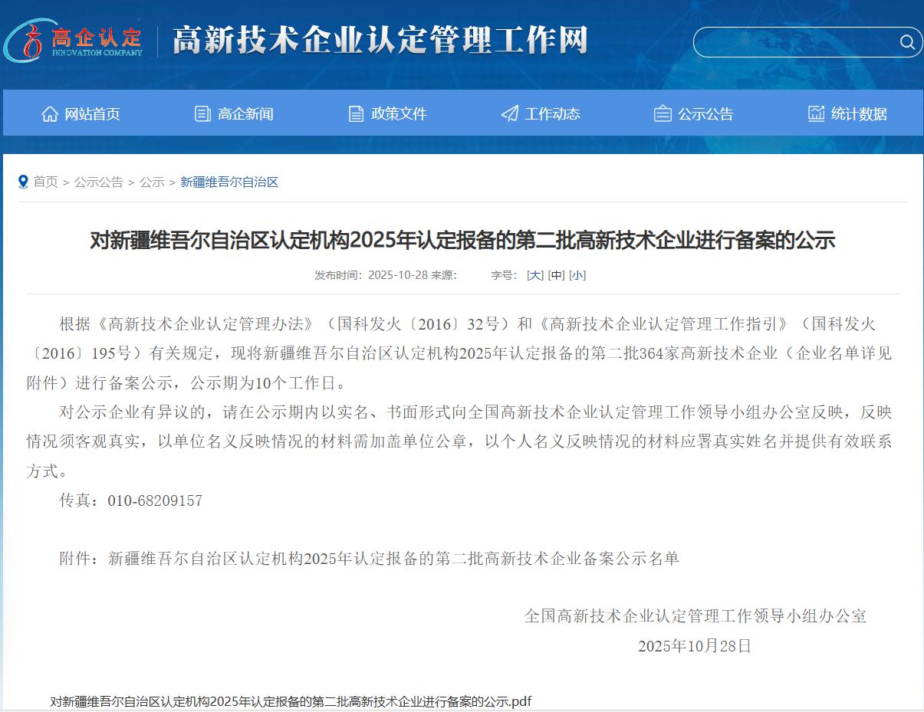This screenshot has width=924, height=712.
Task: Open the 公示 breadcrumb link
Action: point(152,182)
